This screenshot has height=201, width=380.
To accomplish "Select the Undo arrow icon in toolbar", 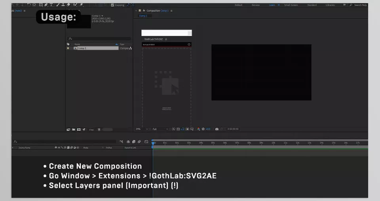I will (29, 5).
